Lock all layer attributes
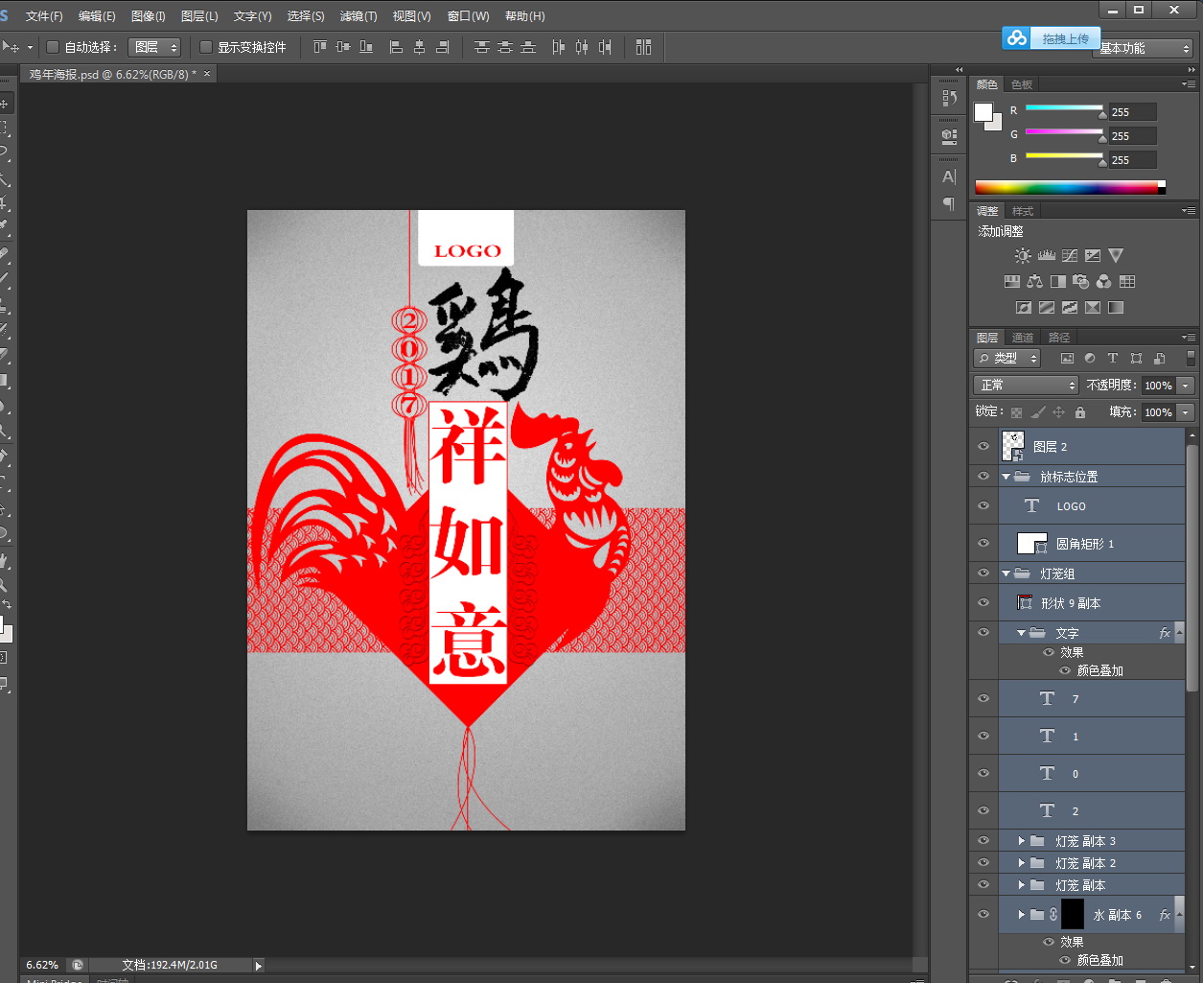This screenshot has width=1203, height=983. [x=1080, y=412]
